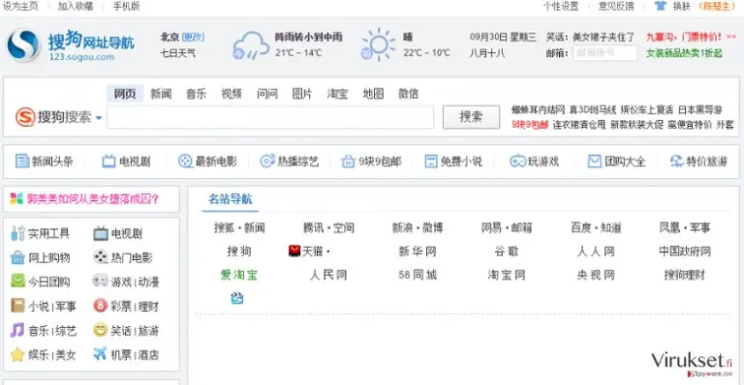Click the 热播综艺 icon

coord(267,162)
